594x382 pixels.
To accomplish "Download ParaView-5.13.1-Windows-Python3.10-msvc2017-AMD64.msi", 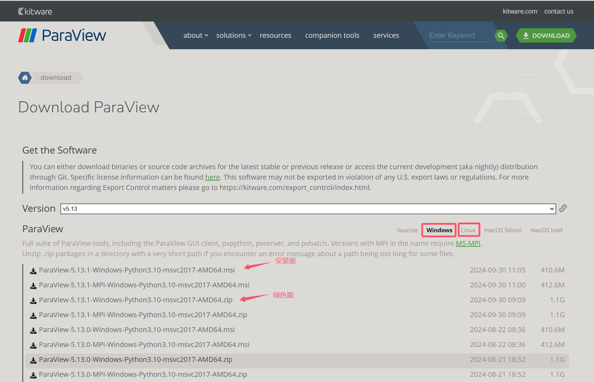I will [137, 270].
